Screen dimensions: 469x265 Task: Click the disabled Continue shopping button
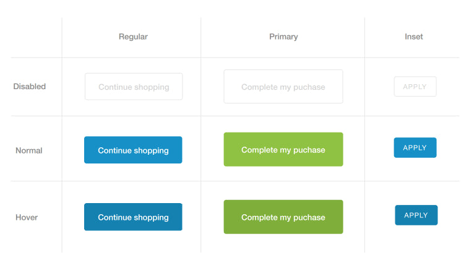coord(134,87)
